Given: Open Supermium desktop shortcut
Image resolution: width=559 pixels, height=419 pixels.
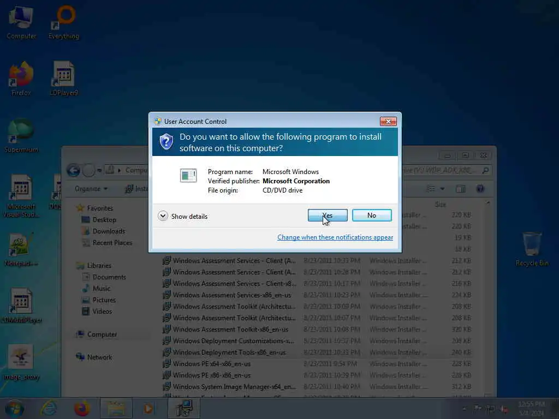Looking at the screenshot, I should coord(21,136).
